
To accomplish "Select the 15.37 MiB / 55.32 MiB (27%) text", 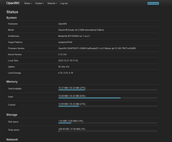I will click(72, 88).
